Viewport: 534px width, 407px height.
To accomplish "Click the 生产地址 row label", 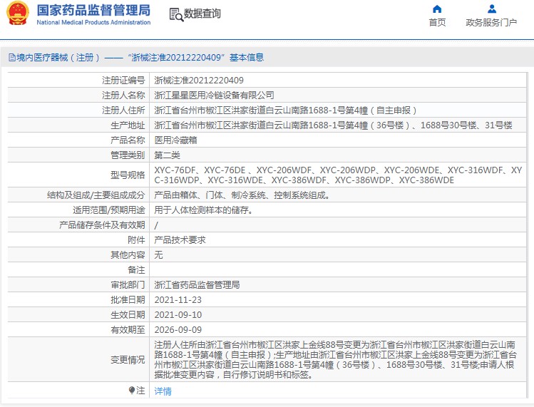I will point(128,125).
